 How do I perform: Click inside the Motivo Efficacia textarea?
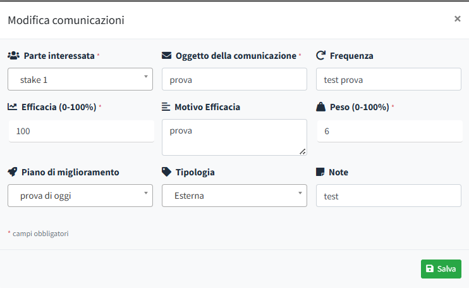pos(234,137)
